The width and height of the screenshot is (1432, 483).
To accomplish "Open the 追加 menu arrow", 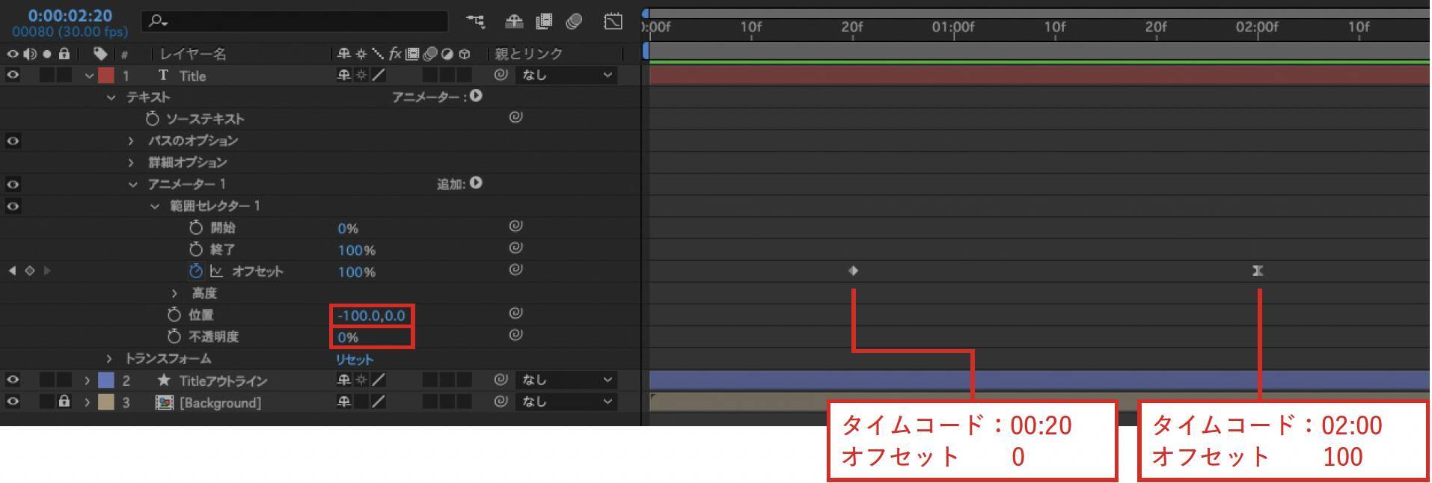I will pyautogui.click(x=476, y=182).
